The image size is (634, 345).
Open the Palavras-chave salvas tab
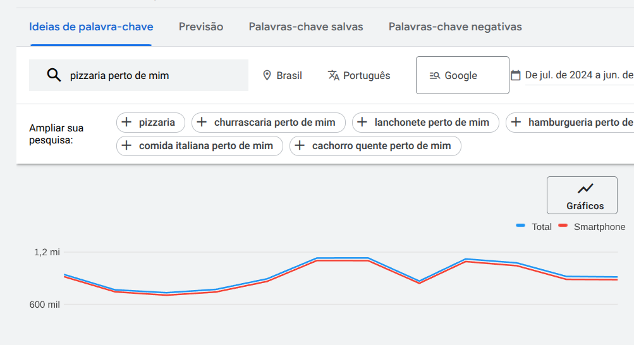point(306,27)
